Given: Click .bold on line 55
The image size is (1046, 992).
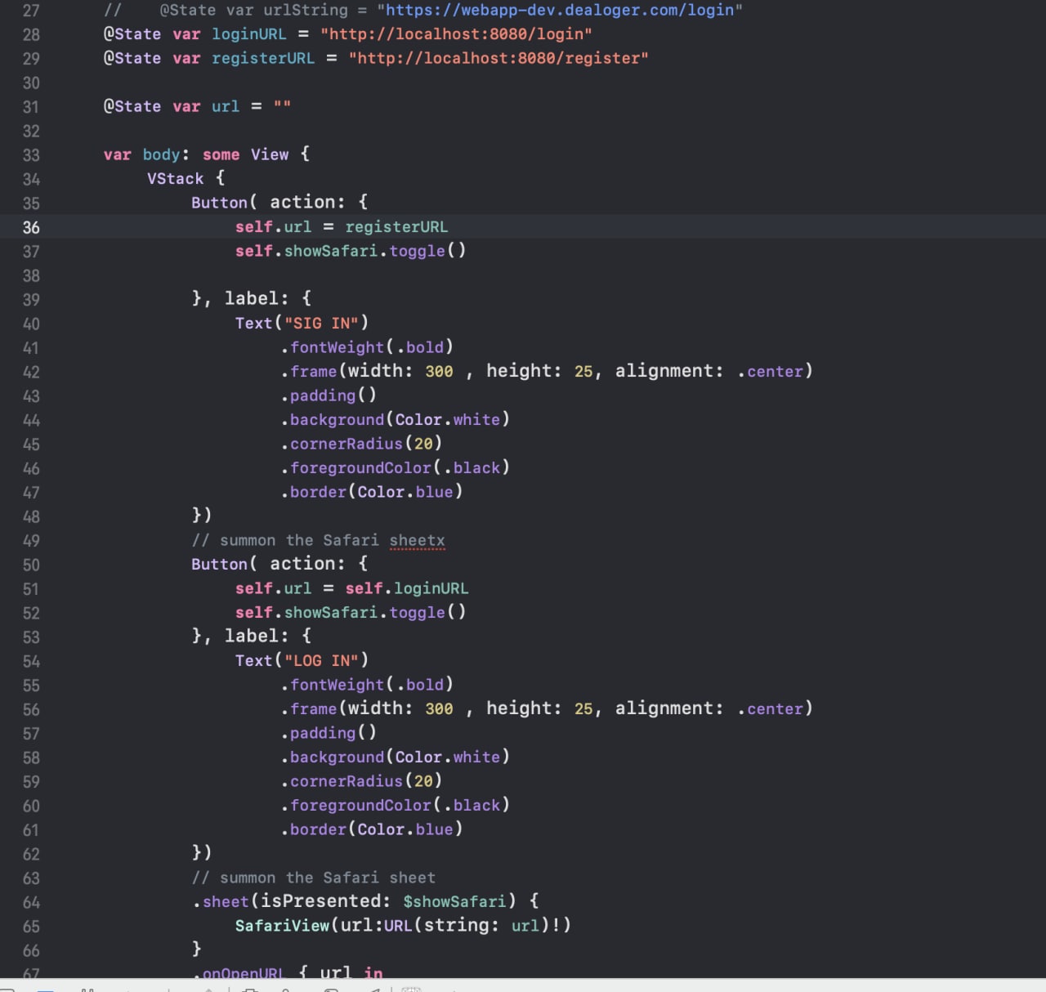Looking at the screenshot, I should 421,685.
